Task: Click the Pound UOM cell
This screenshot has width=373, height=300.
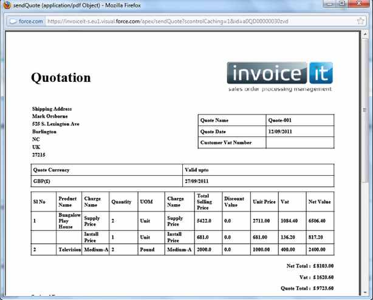Action: click(x=151, y=250)
